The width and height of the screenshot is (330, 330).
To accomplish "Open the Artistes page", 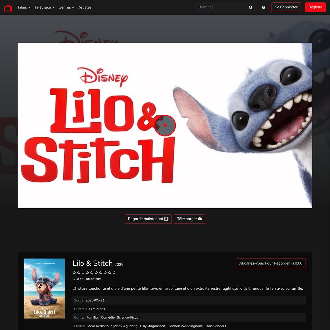I will [x=85, y=7].
